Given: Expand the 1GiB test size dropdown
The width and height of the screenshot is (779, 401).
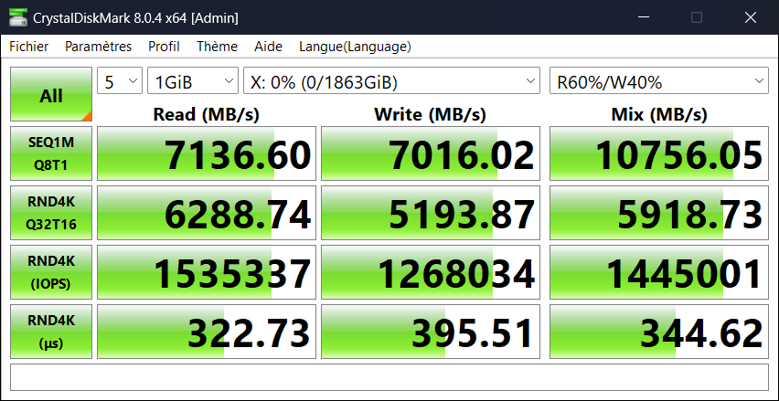Looking at the screenshot, I should click(192, 82).
